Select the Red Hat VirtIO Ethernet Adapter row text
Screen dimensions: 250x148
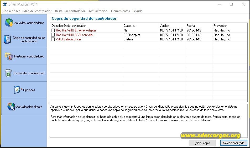[x=76, y=30]
